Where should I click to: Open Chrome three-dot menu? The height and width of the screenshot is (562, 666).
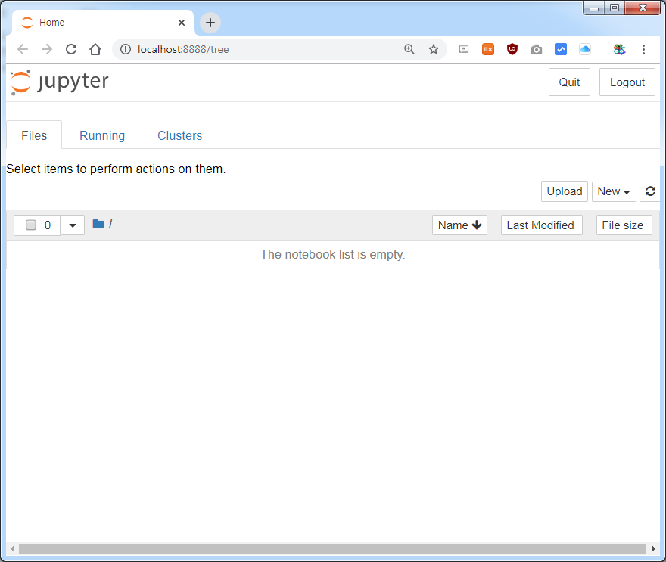pyautogui.click(x=643, y=49)
